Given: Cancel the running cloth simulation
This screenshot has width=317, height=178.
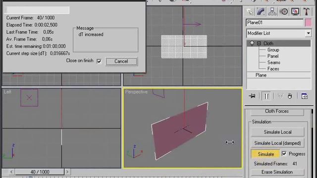Looking at the screenshot, I should 121,61.
